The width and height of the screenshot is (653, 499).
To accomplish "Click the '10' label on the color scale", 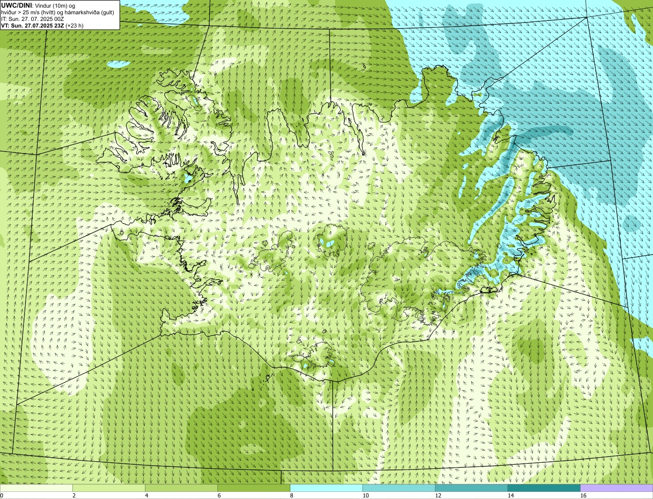I will pos(366,495).
